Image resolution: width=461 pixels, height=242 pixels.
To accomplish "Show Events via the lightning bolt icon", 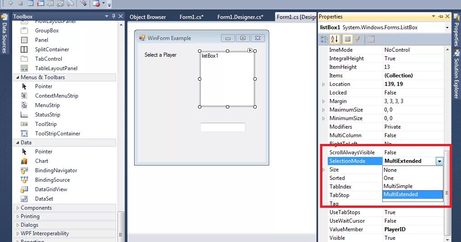I will click(x=357, y=39).
